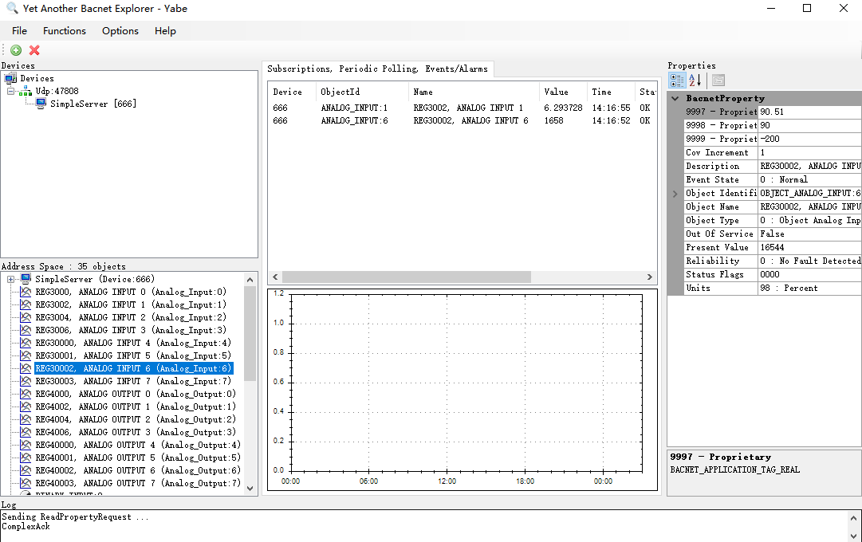Click the icon beside REG3004, ANALOG INPUT 2
Viewport: 862px width, 542px height.
(26, 317)
